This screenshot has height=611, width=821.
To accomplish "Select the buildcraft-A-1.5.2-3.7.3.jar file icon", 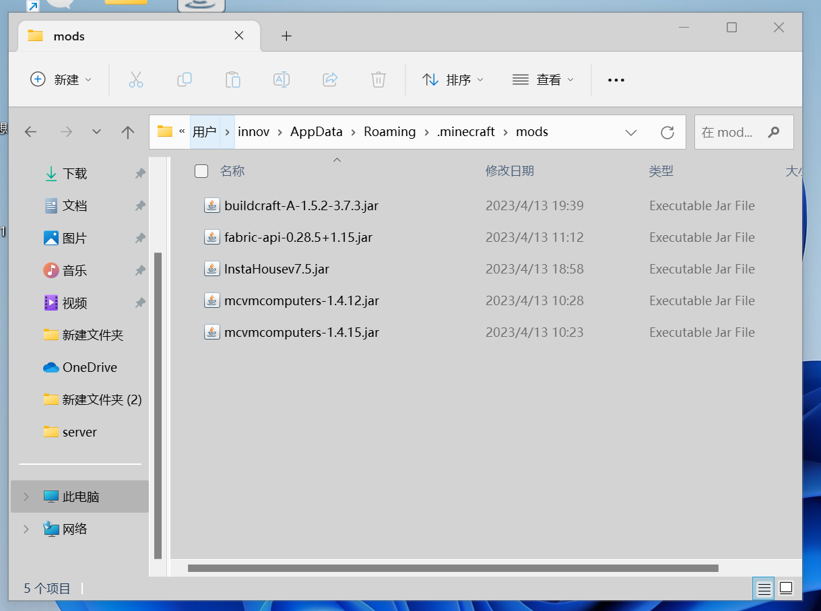I will (x=212, y=205).
